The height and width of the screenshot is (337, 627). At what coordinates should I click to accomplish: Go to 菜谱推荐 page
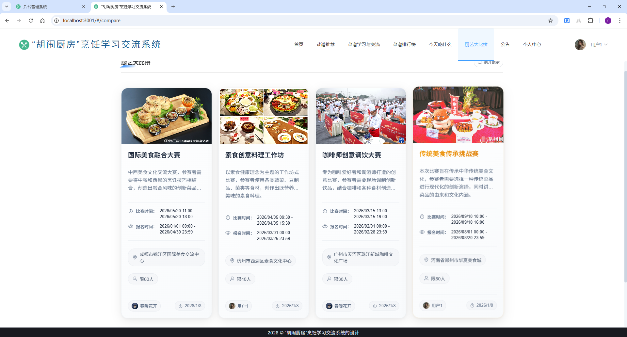(x=326, y=44)
